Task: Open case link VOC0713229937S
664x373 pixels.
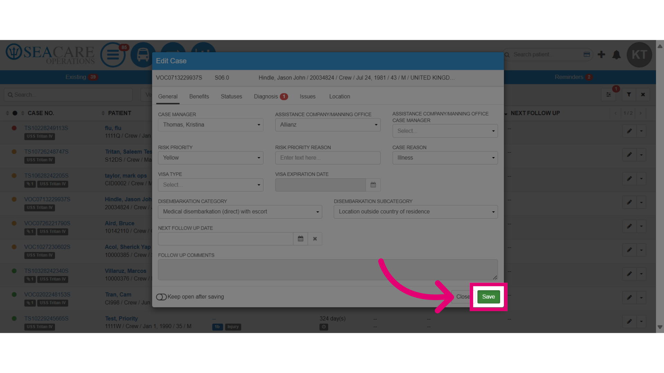Action: point(47,199)
